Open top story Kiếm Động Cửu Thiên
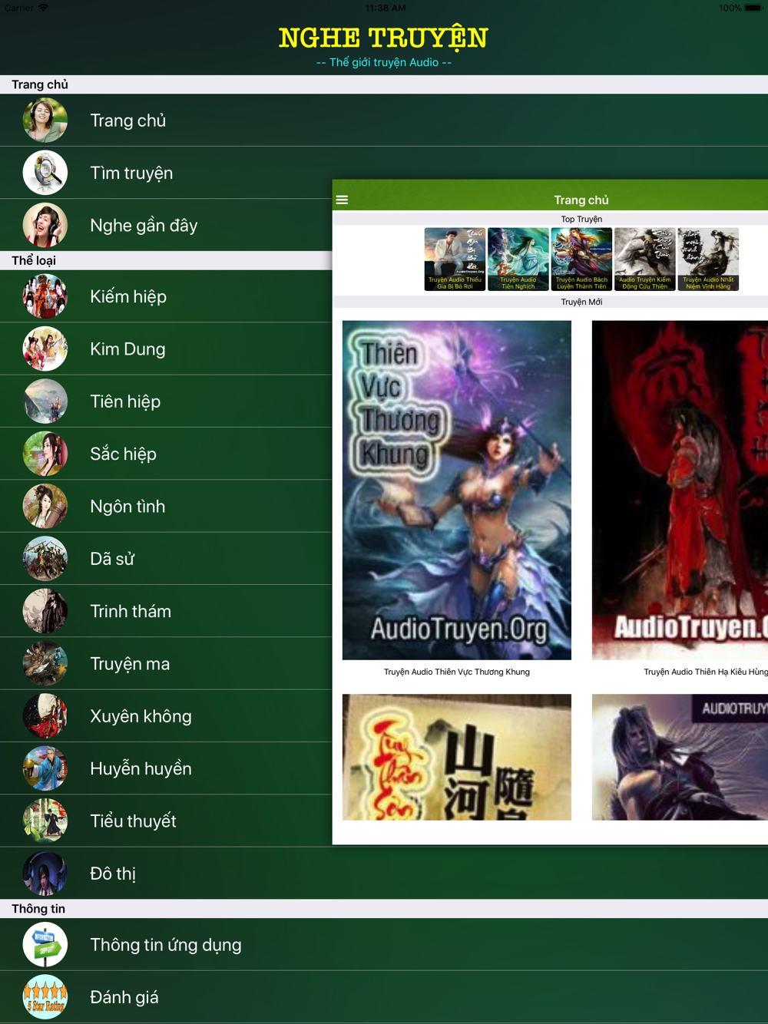Image resolution: width=768 pixels, height=1024 pixels. [645, 259]
